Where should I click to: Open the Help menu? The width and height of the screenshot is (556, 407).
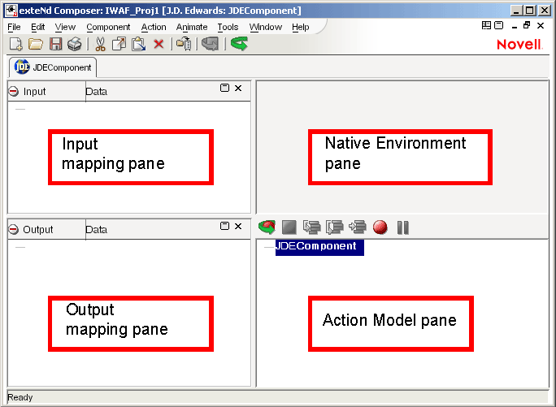pos(301,27)
